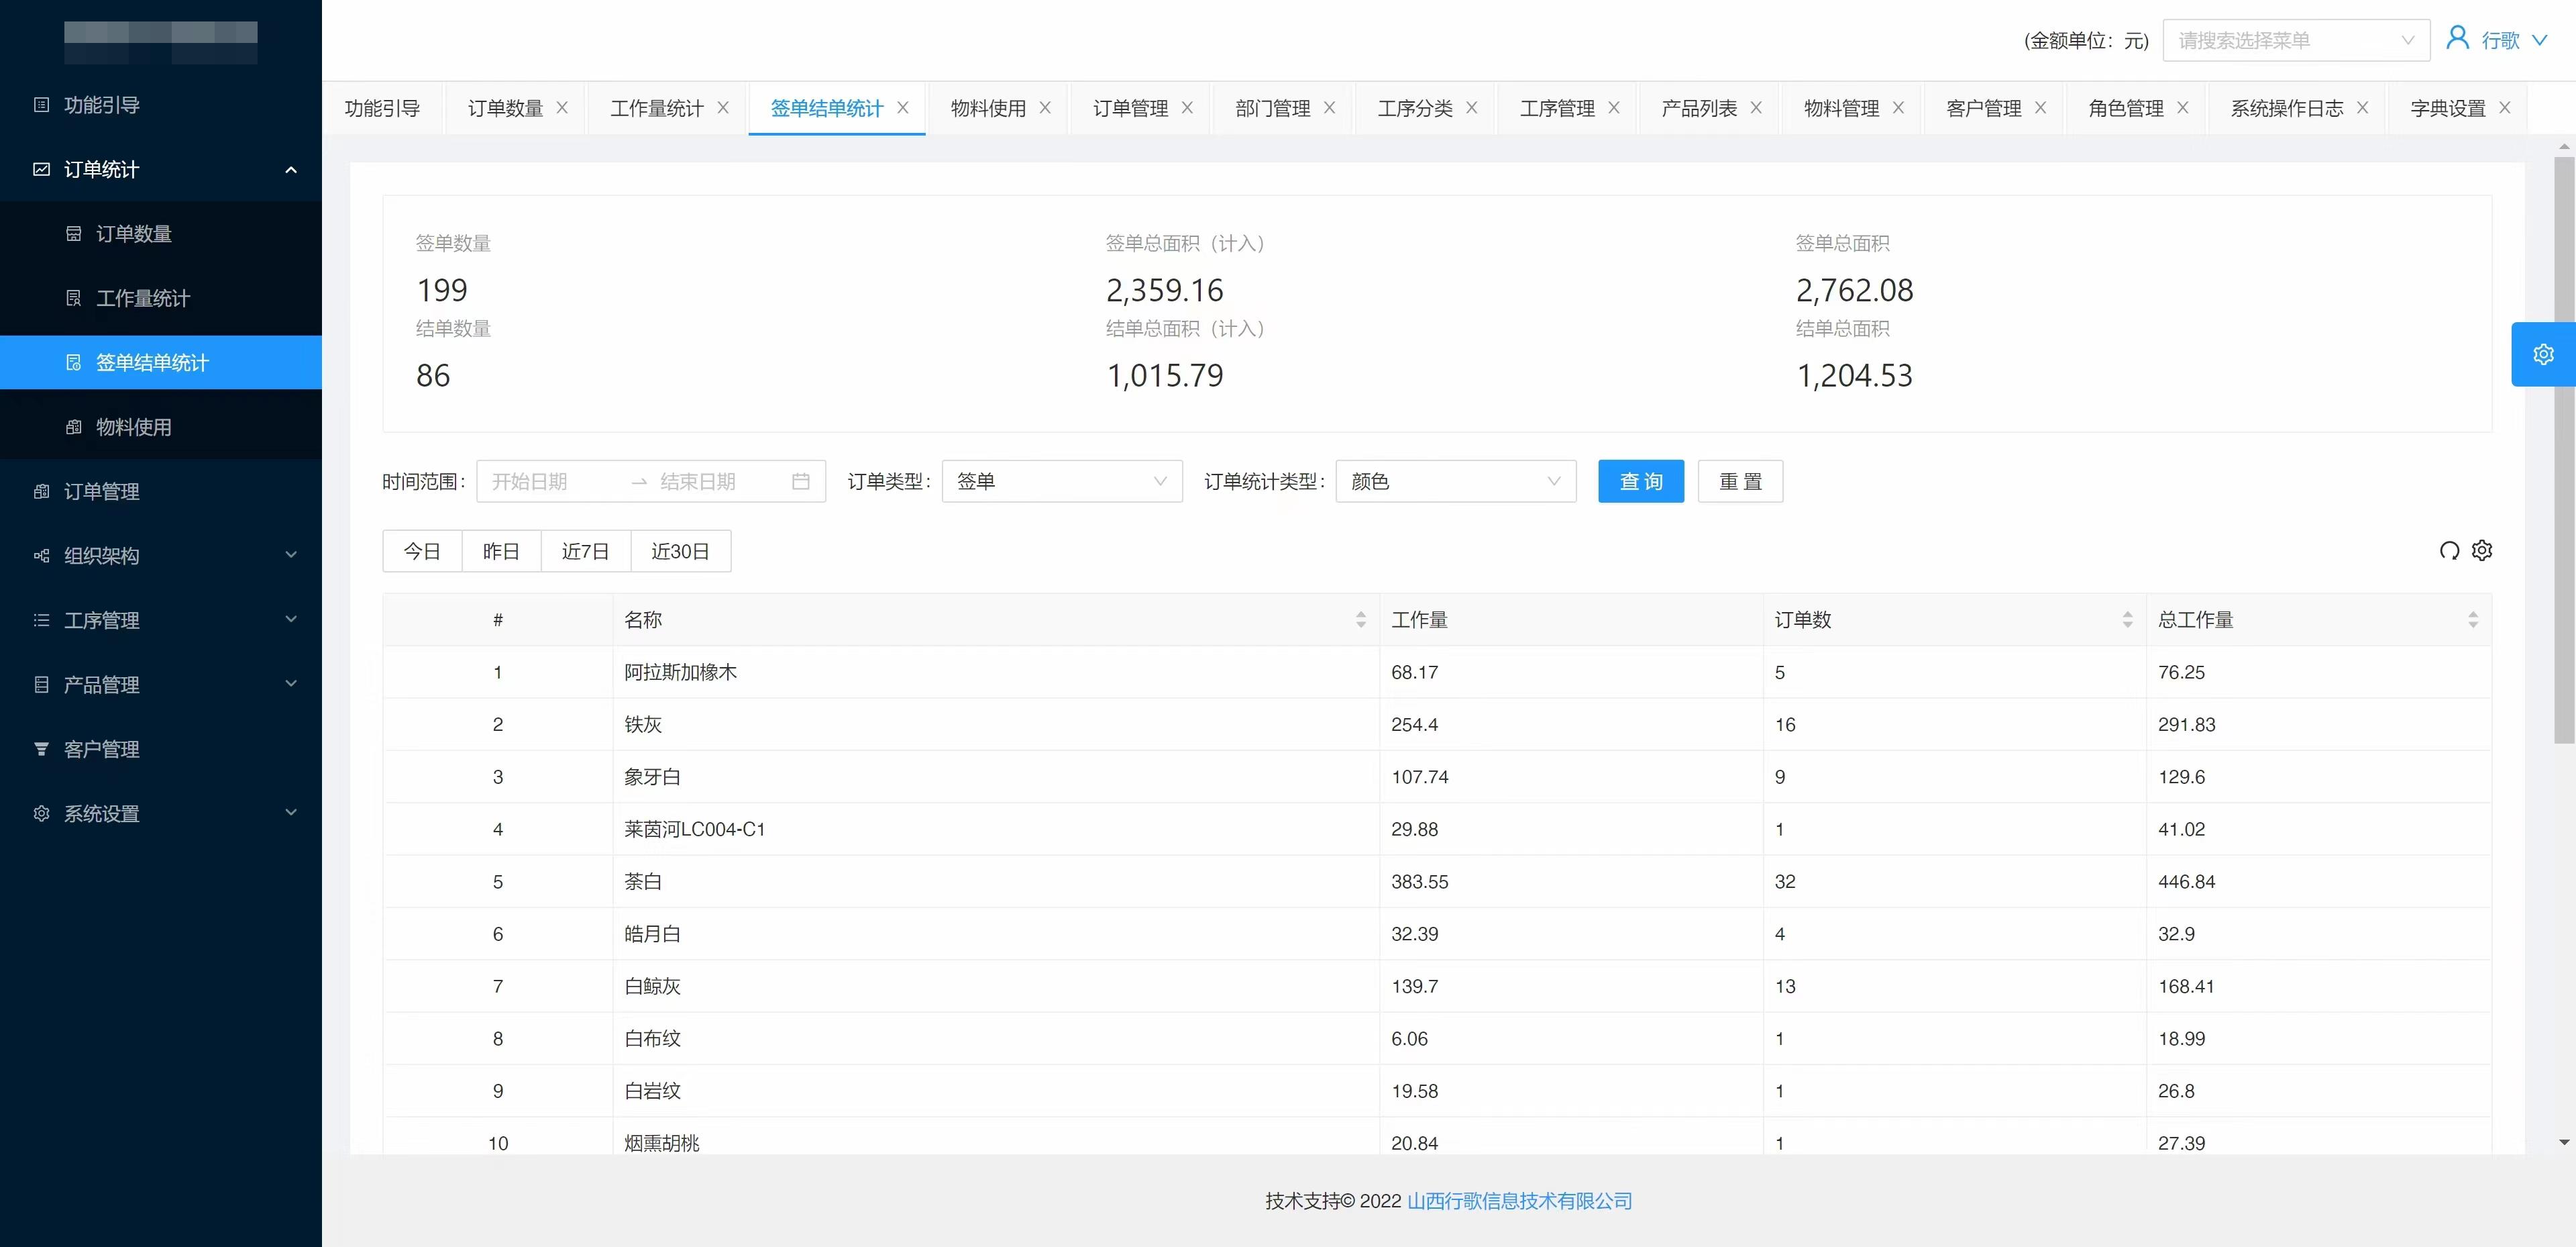Close the 工序分类 tab
This screenshot has height=1247, width=2576.
point(1472,108)
